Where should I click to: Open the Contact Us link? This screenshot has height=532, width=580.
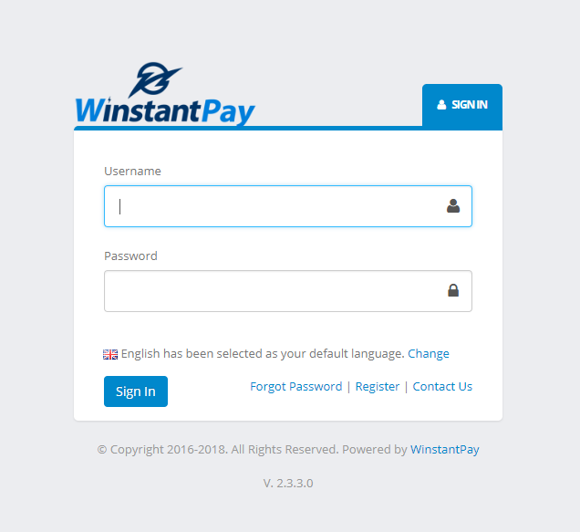[442, 387]
